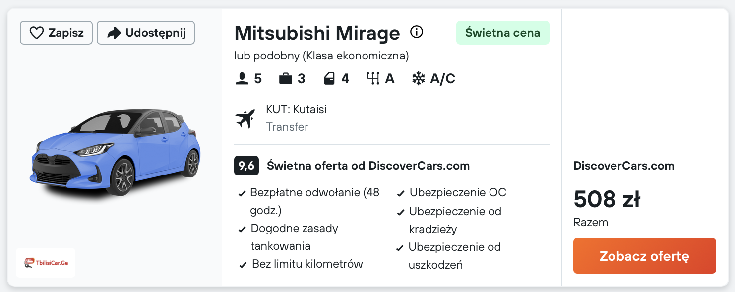Click the Mitsubishi Mirage title
The height and width of the screenshot is (292, 735).
coord(317,33)
